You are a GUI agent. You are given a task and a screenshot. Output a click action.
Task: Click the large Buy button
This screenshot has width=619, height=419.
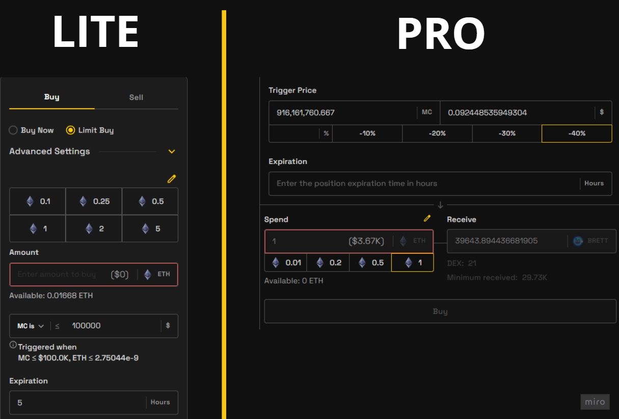coord(440,311)
